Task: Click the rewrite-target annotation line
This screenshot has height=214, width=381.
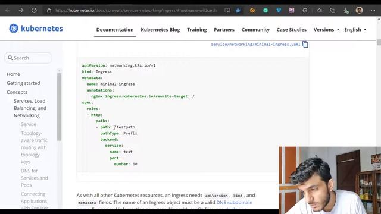Action: [x=143, y=96]
